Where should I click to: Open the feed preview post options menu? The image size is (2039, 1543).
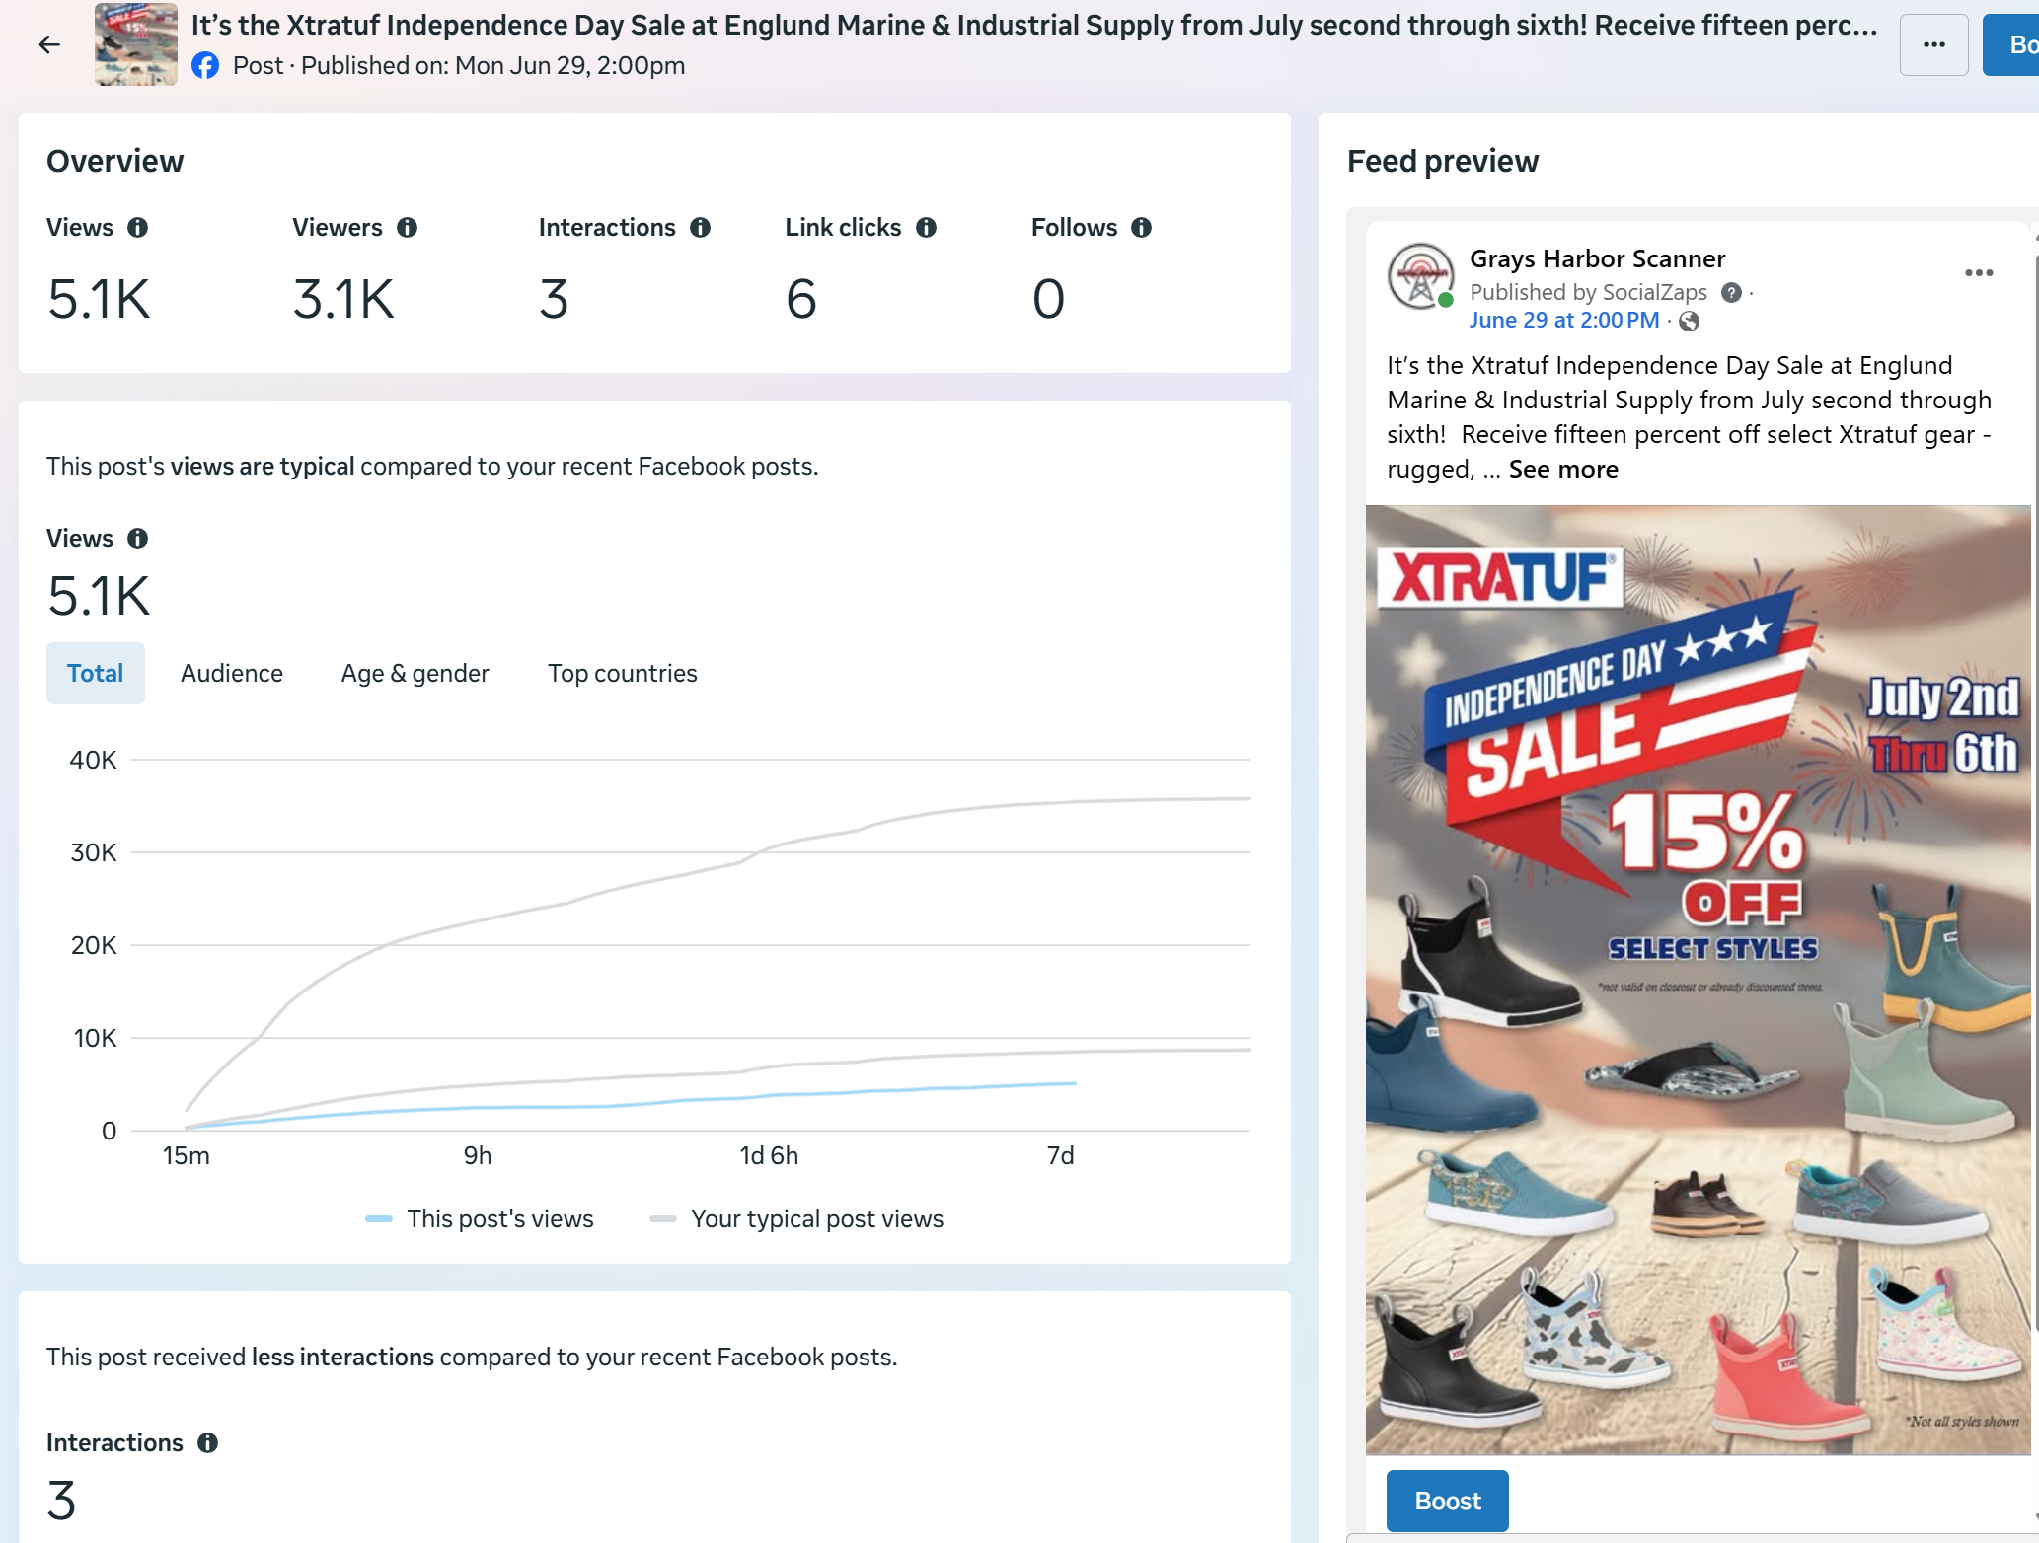[x=1979, y=273]
